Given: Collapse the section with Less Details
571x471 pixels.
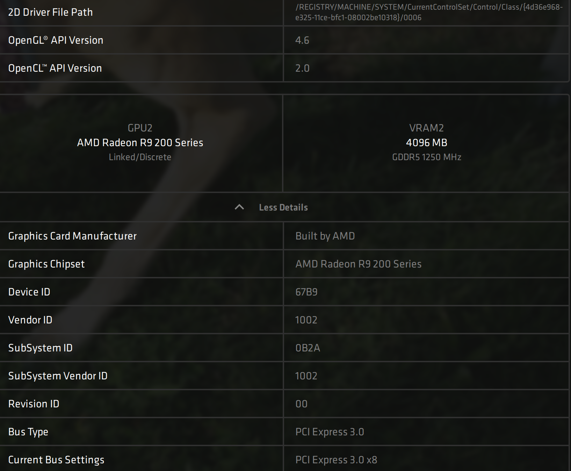Looking at the screenshot, I should (283, 207).
